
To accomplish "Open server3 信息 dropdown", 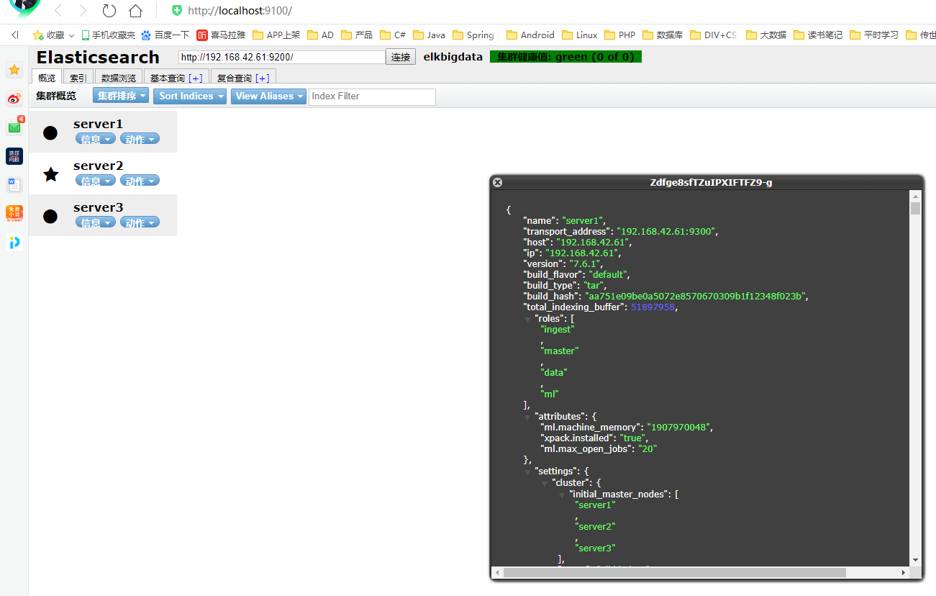I will pyautogui.click(x=95, y=222).
